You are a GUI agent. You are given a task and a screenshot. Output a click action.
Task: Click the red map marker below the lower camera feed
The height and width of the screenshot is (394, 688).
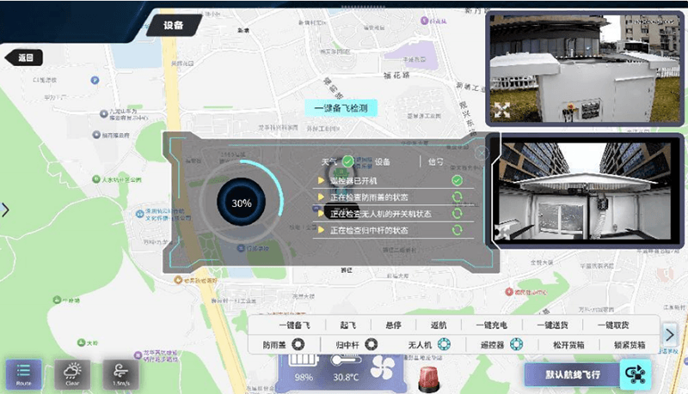click(x=509, y=292)
